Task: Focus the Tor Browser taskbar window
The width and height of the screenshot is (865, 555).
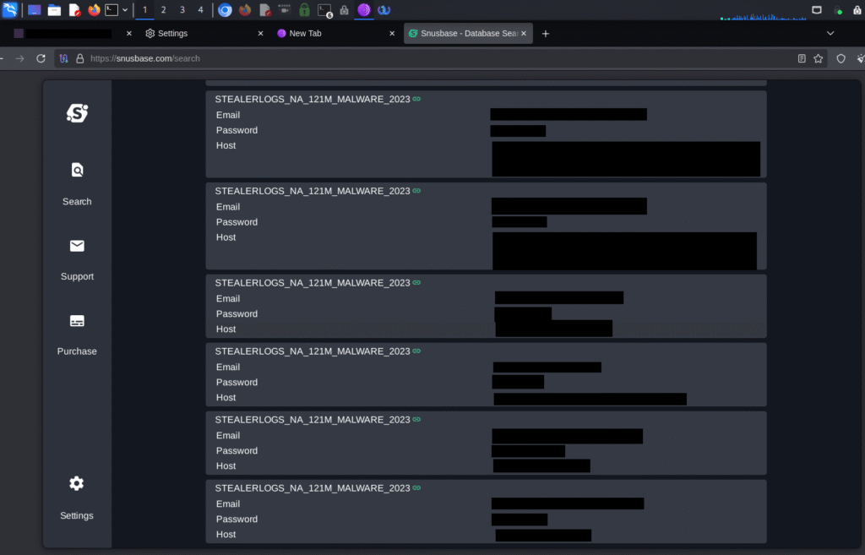Action: pos(363,10)
